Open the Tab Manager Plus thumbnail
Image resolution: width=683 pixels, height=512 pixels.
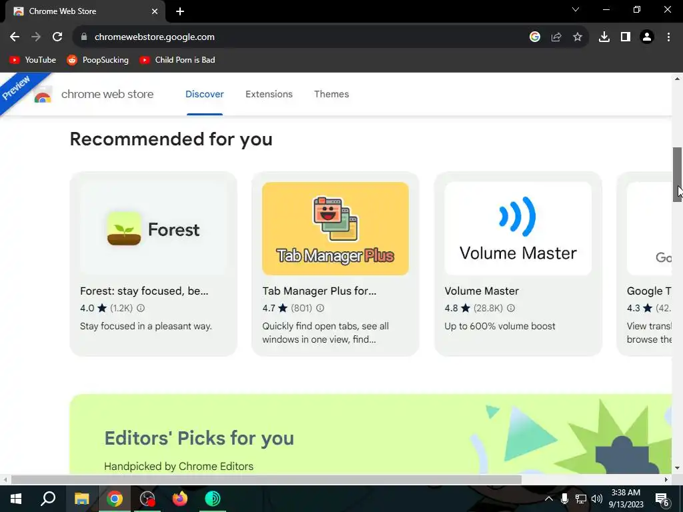click(335, 229)
